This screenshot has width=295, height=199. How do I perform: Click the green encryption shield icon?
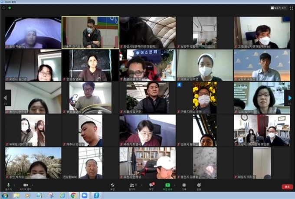[10, 8]
